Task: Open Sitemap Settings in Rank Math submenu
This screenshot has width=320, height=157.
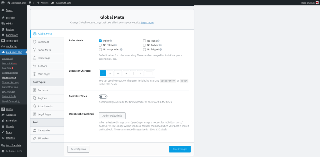Action: click(x=10, y=82)
